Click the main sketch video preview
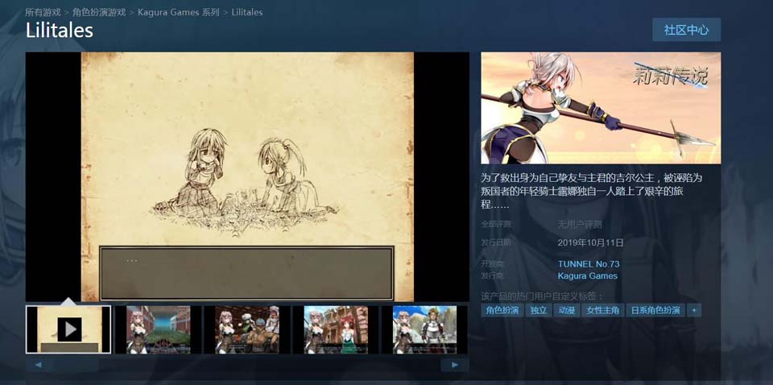The height and width of the screenshot is (385, 773). point(247,176)
